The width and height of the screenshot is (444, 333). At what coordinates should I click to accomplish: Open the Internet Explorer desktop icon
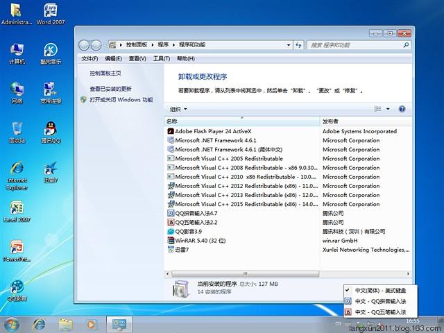17,176
